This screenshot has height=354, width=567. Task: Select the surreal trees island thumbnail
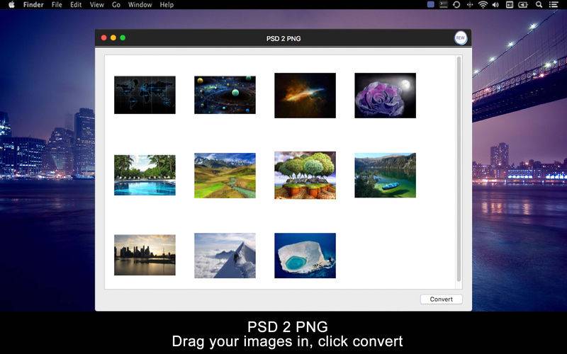(x=305, y=175)
